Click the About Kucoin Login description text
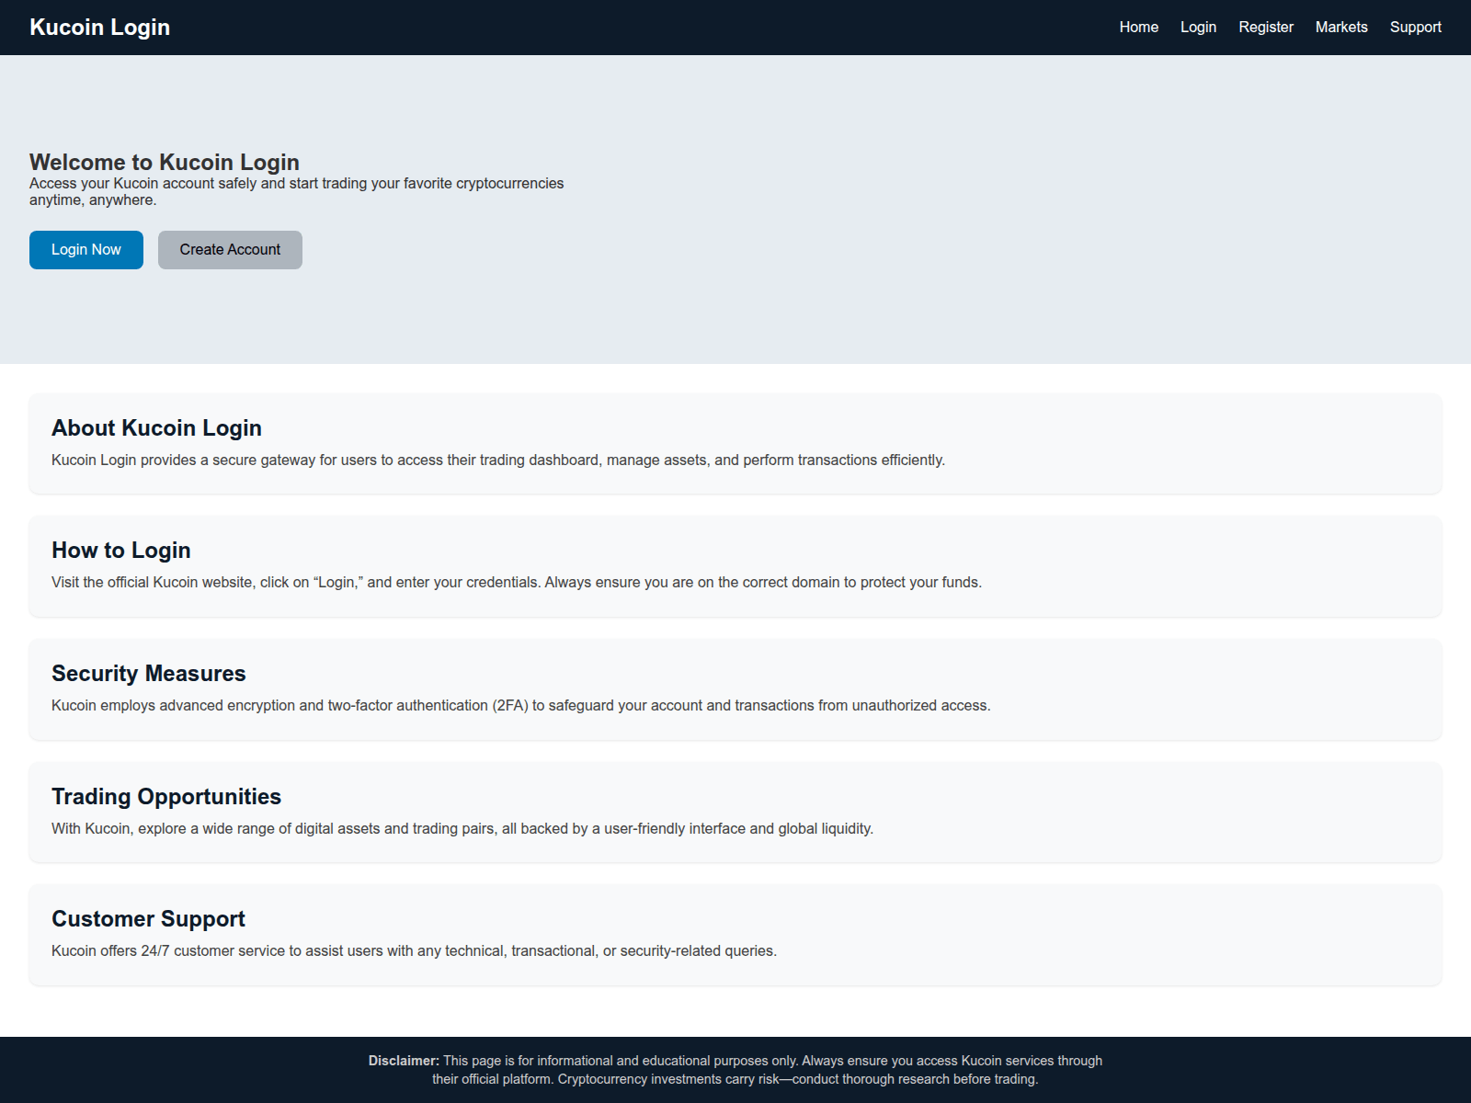The height and width of the screenshot is (1103, 1471). [498, 460]
